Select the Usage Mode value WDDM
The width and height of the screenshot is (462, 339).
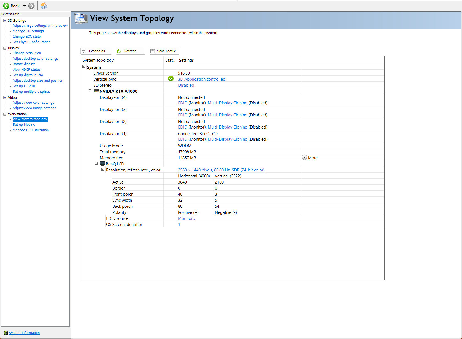click(x=185, y=146)
